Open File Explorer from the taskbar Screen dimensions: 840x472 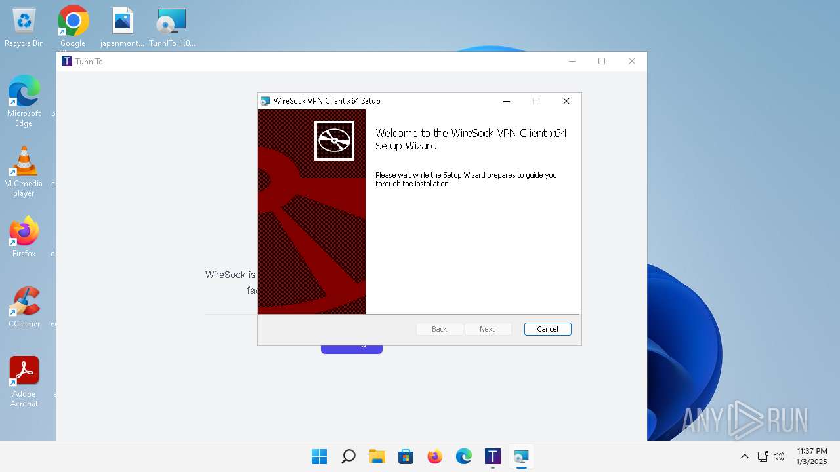pyautogui.click(x=377, y=456)
